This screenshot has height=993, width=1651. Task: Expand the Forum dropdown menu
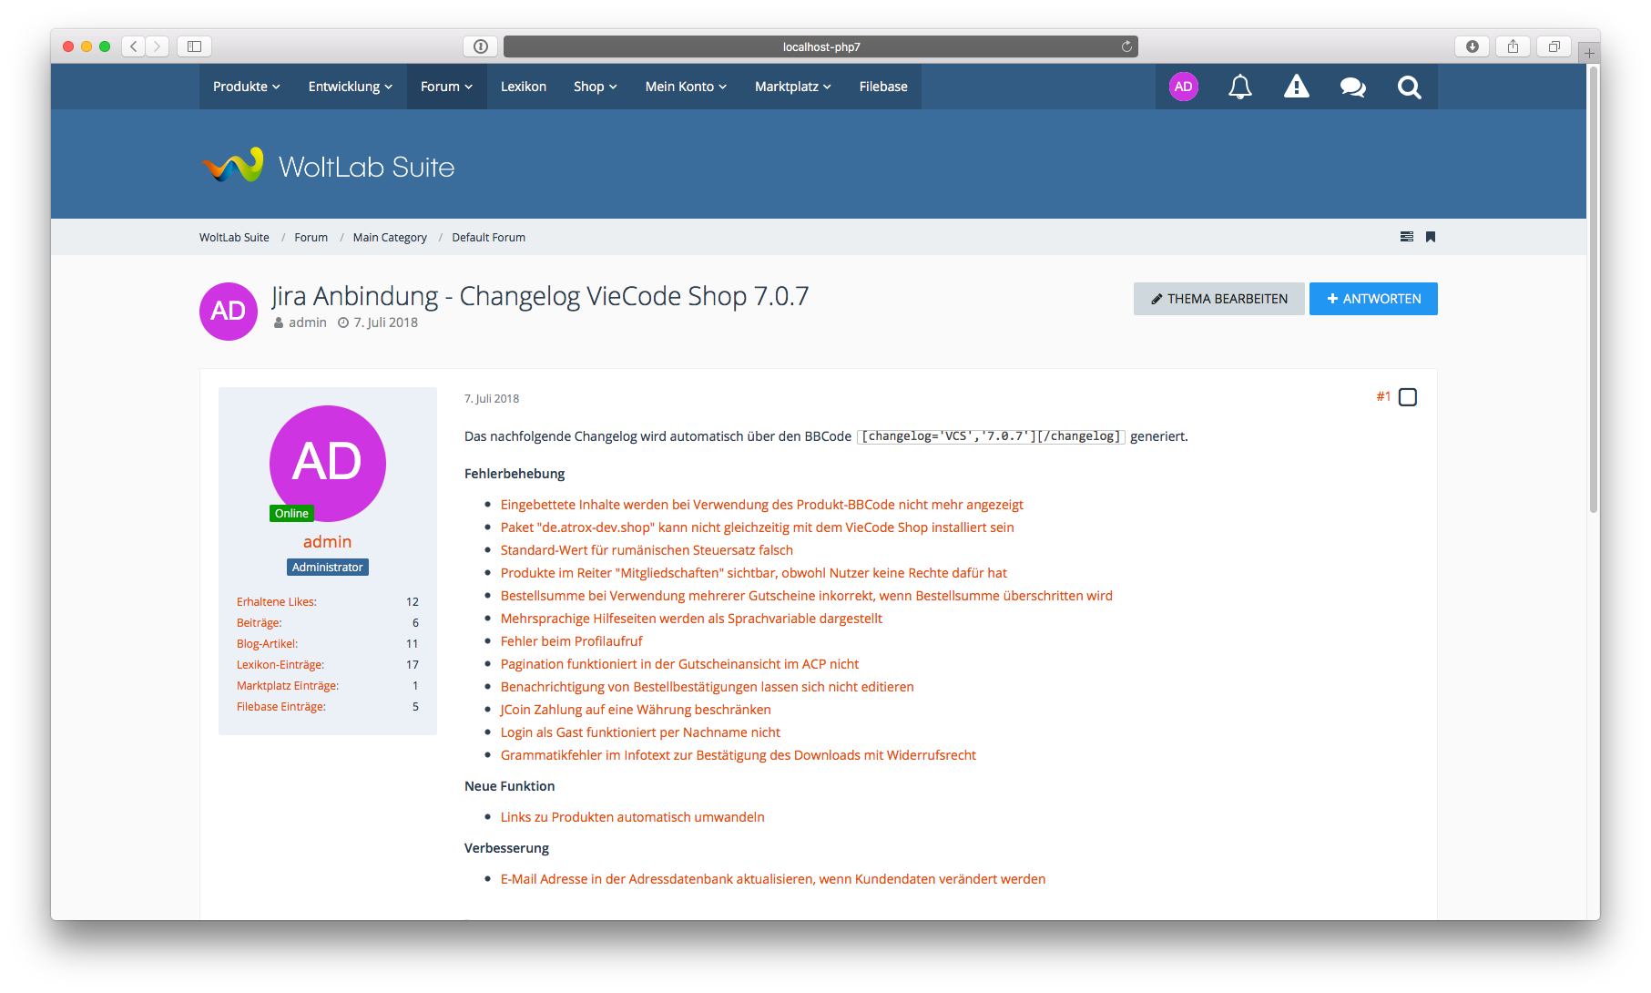pos(447,87)
